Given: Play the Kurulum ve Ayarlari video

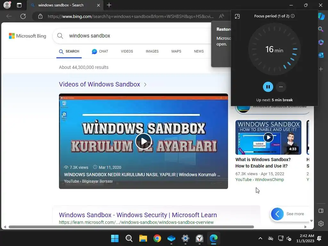Looking at the screenshot, I should click(x=143, y=141).
